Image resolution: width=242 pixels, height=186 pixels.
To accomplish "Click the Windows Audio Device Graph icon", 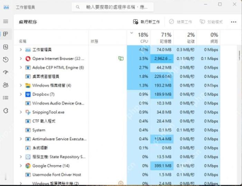I will click(28, 103).
